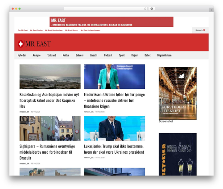Open the Tyskland menu item
Screen dimensions: 223x189
tap(52, 55)
